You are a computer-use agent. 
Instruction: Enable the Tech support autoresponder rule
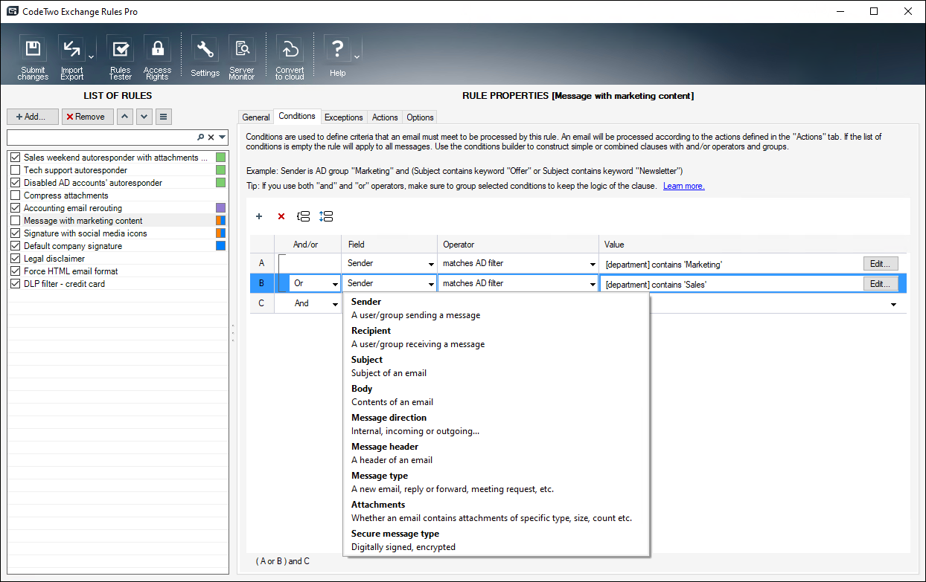15,170
